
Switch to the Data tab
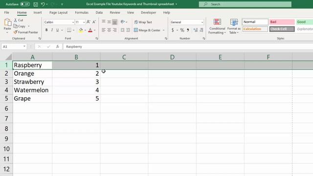tap(99, 12)
